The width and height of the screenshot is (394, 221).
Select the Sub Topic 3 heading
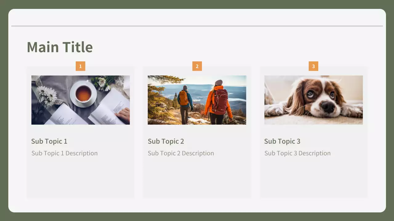tap(282, 141)
